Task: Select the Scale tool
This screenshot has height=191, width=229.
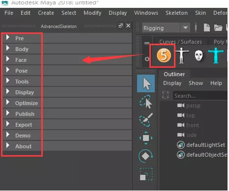Action: pyautogui.click(x=146, y=174)
